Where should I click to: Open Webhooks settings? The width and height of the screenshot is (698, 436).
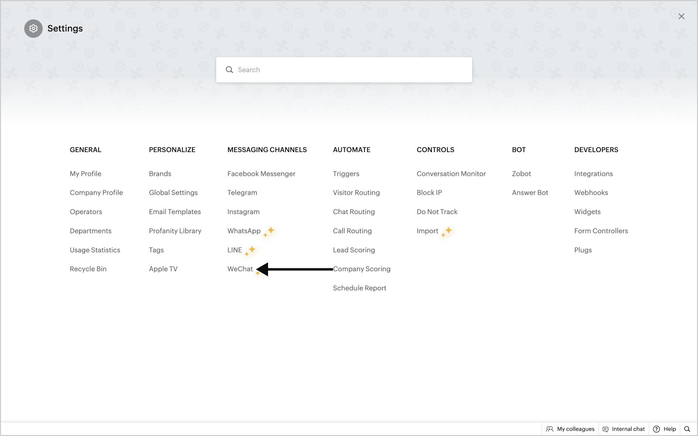pyautogui.click(x=591, y=193)
